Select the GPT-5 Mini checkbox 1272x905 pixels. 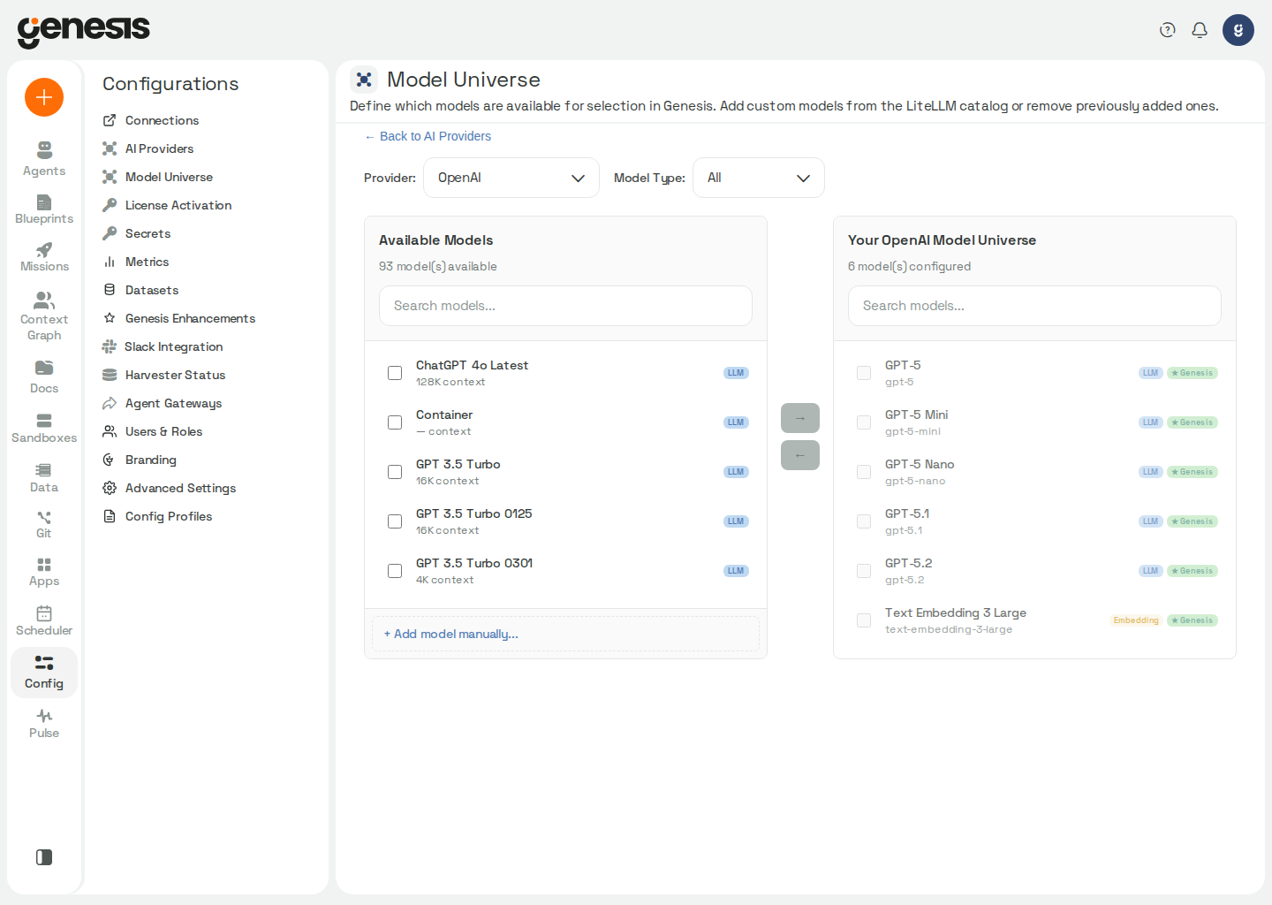click(x=864, y=422)
